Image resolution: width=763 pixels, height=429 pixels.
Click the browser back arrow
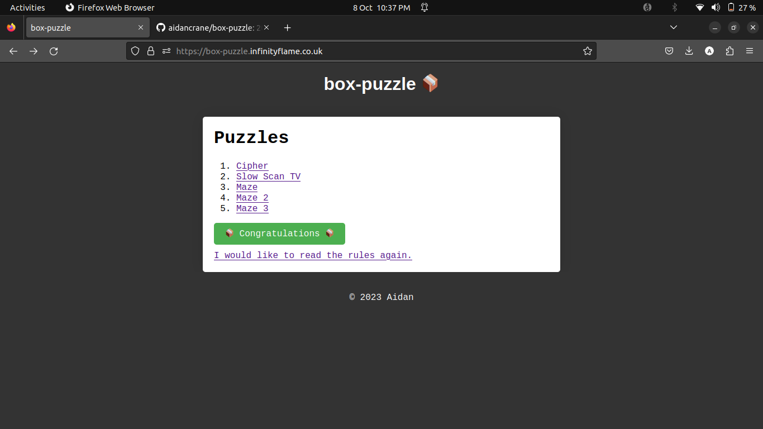[13, 51]
